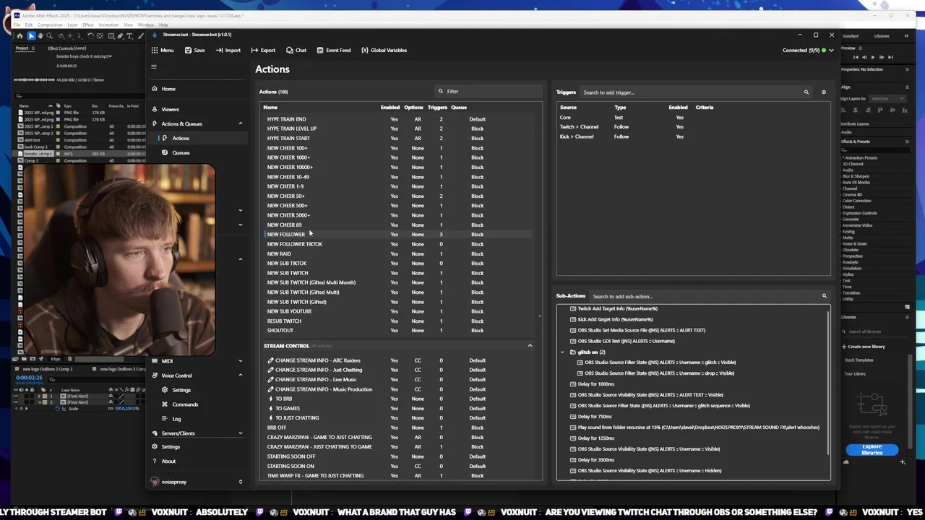Collapse the Actions & Queues section
Viewport: 925px width, 520px height.
[x=241, y=123]
